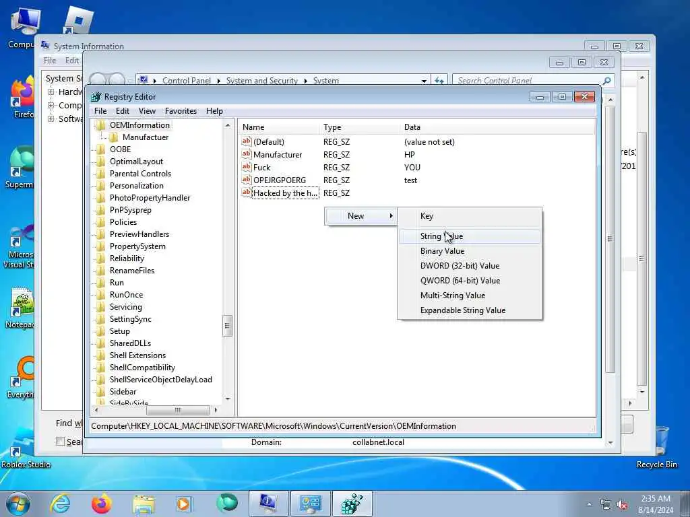Open the Favorites menu
690x517 pixels.
click(181, 111)
